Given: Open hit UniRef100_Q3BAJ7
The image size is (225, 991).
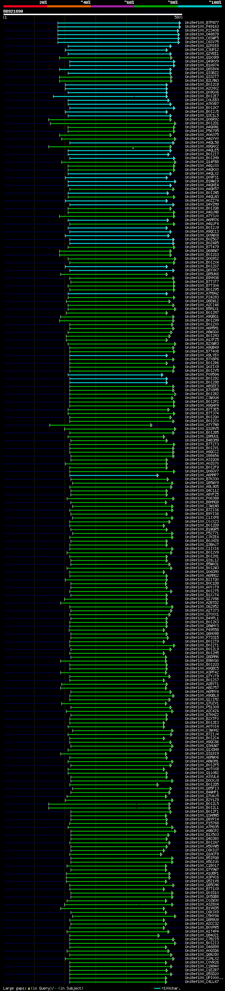Looking at the screenshot, I should (202, 545).
